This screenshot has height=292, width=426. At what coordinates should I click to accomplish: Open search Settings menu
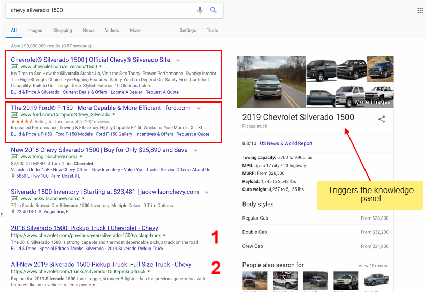tap(188, 30)
